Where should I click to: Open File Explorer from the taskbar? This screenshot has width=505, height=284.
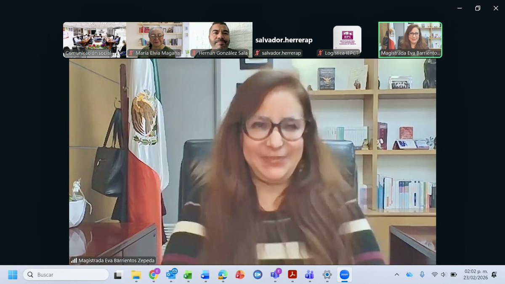click(x=136, y=275)
